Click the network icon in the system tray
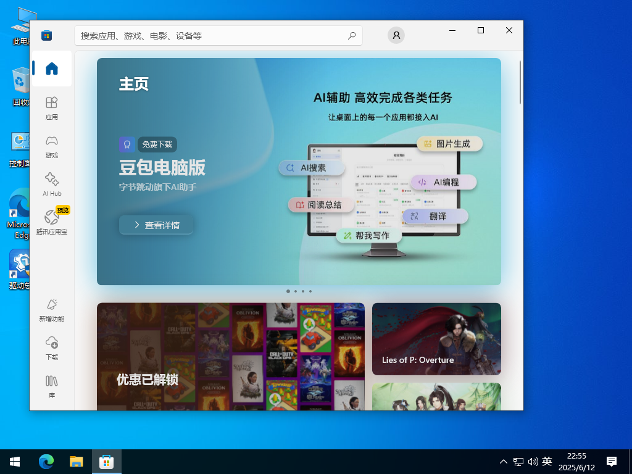Image resolution: width=632 pixels, height=474 pixels. pos(518,462)
